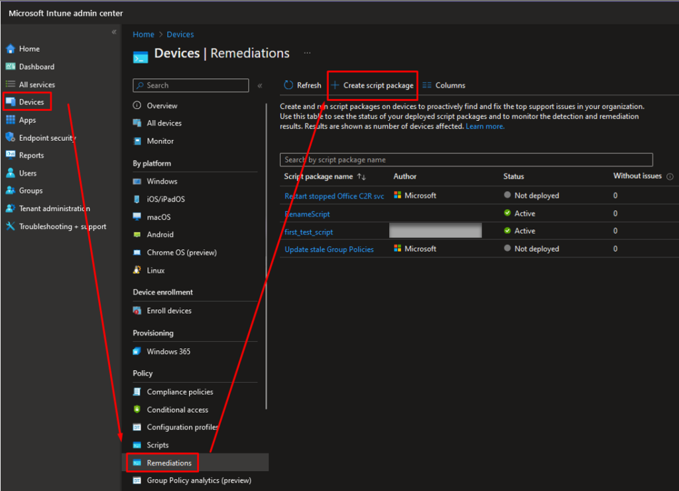This screenshot has width=679, height=491.
Task: Go to Home breadcrumb link
Action: click(143, 35)
